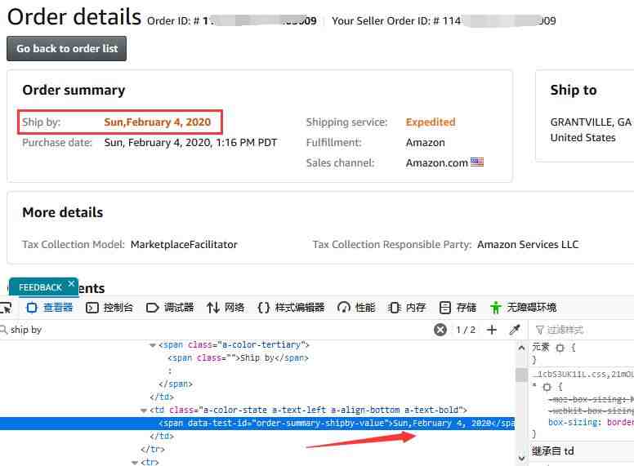Expand the last tr node
The image size is (634, 466).
coord(135,463)
